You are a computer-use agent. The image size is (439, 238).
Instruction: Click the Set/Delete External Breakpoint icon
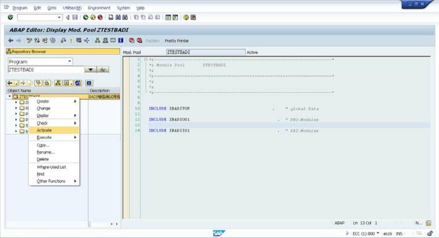pyautogui.click(x=139, y=41)
